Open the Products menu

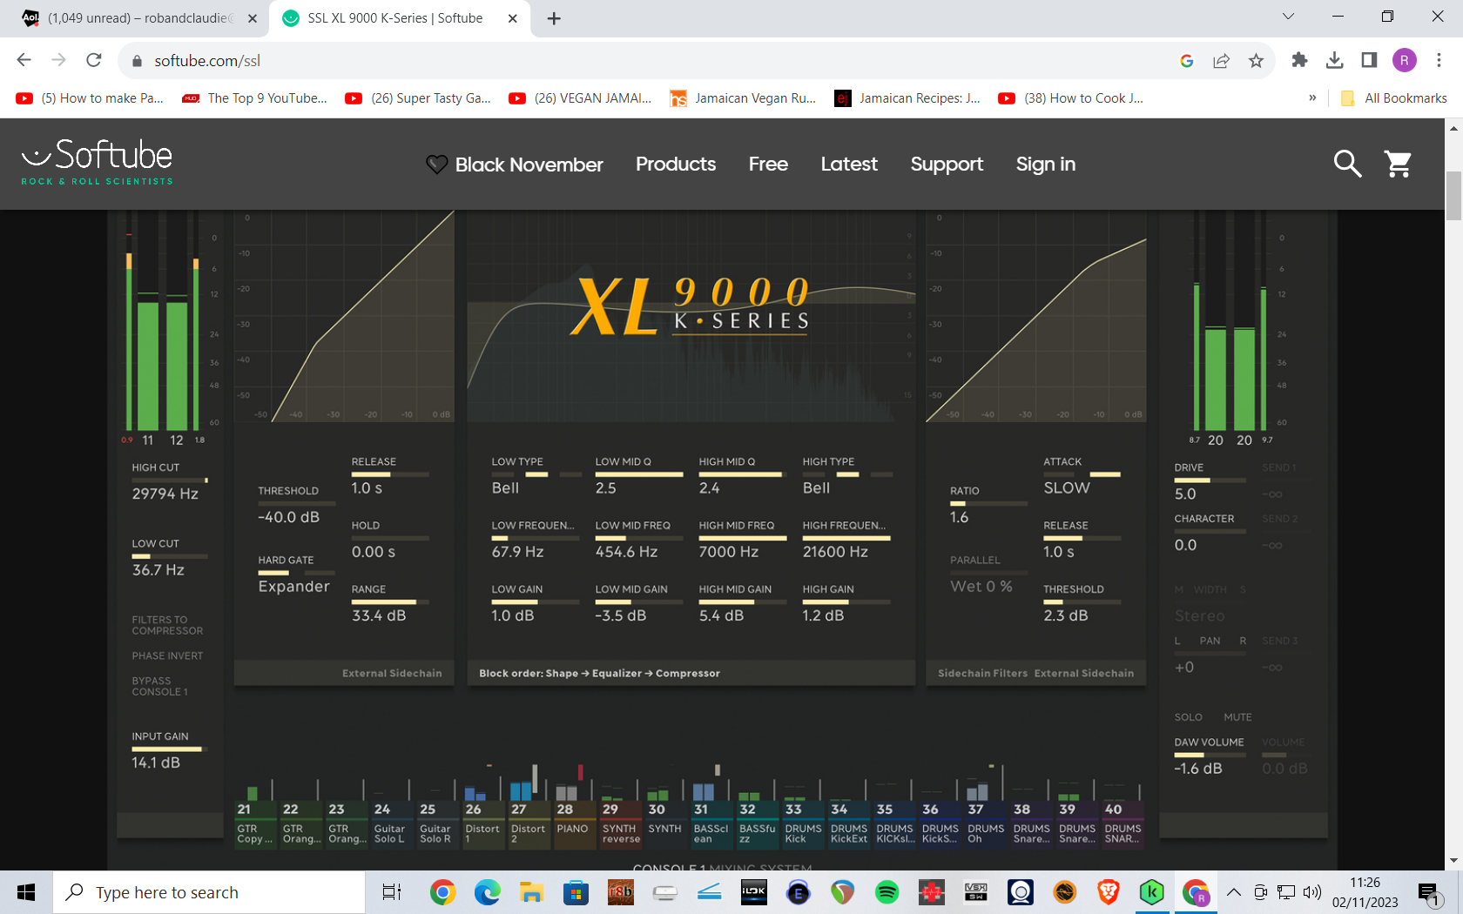[x=676, y=164]
